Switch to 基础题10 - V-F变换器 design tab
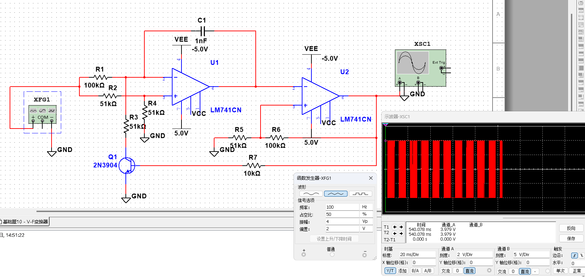The image size is (585, 277). pos(25,222)
